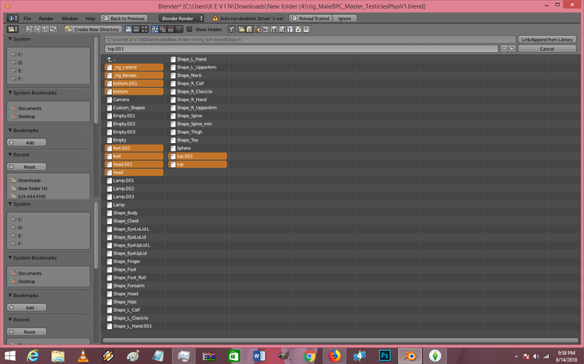Toggle the Show Hidden checkbox
Screen dimensions: 584x364
point(189,29)
